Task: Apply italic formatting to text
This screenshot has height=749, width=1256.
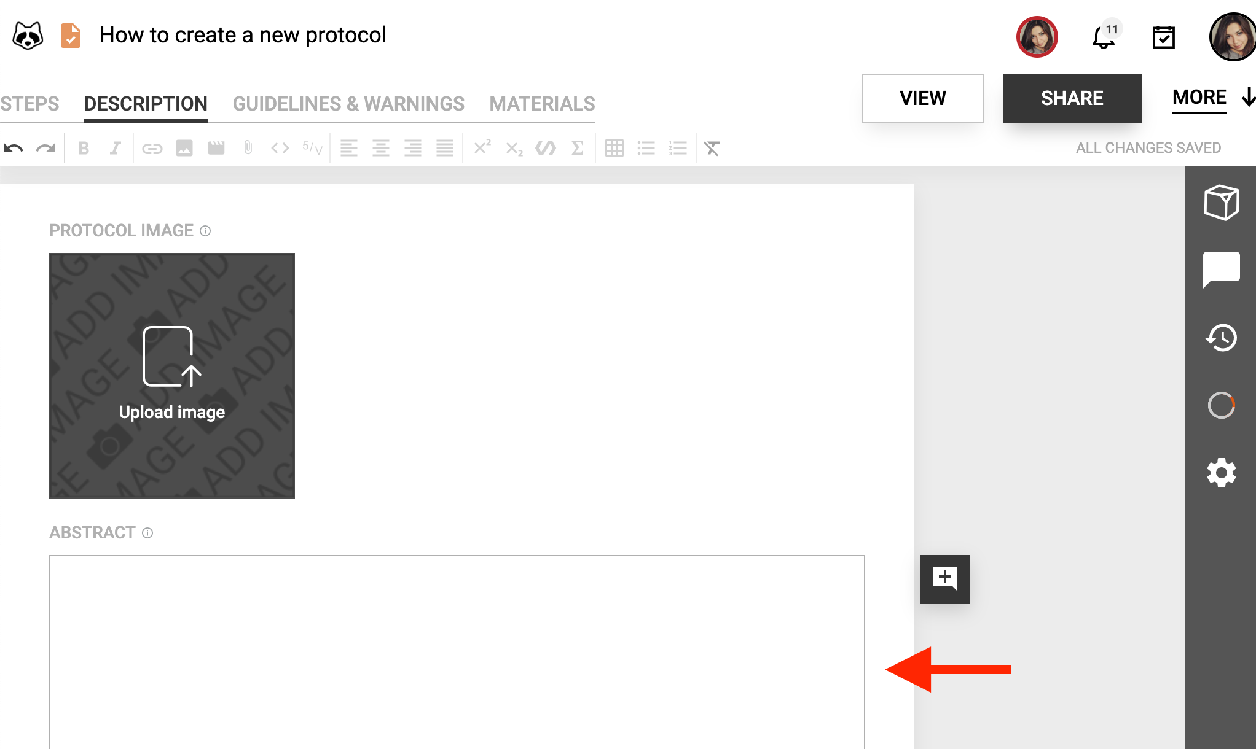Action: tap(116, 147)
